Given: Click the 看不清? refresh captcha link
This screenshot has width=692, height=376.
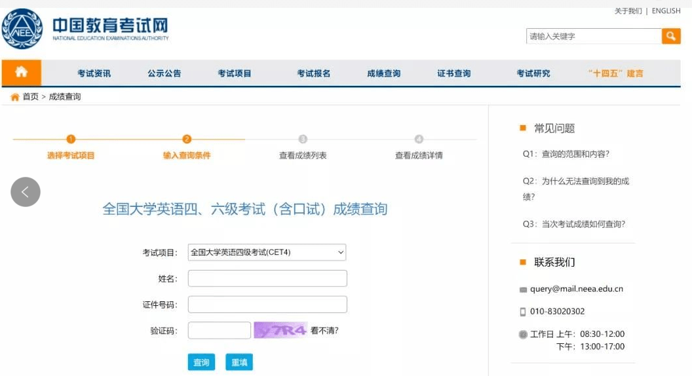Looking at the screenshot, I should (324, 331).
